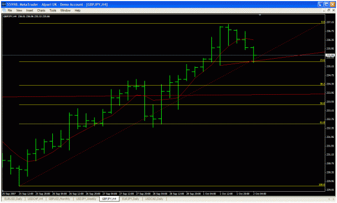Image resolution: width=337 pixels, height=203 pixels.
Task: Open the Help menu
Action: pos(77,10)
